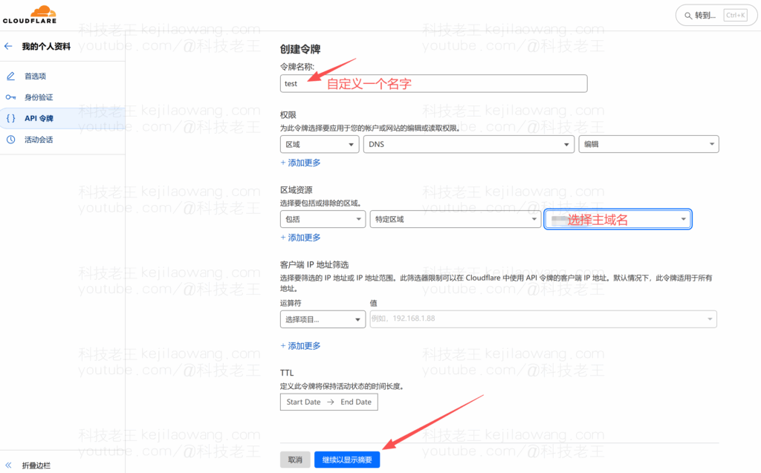Open the 运算符 选择项目 dropdown

(323, 319)
